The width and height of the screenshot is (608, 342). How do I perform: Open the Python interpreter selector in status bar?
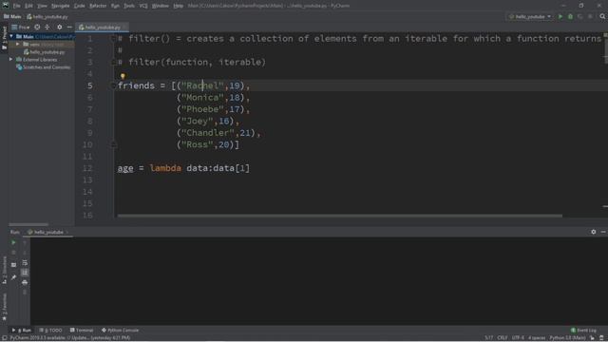[567, 338]
